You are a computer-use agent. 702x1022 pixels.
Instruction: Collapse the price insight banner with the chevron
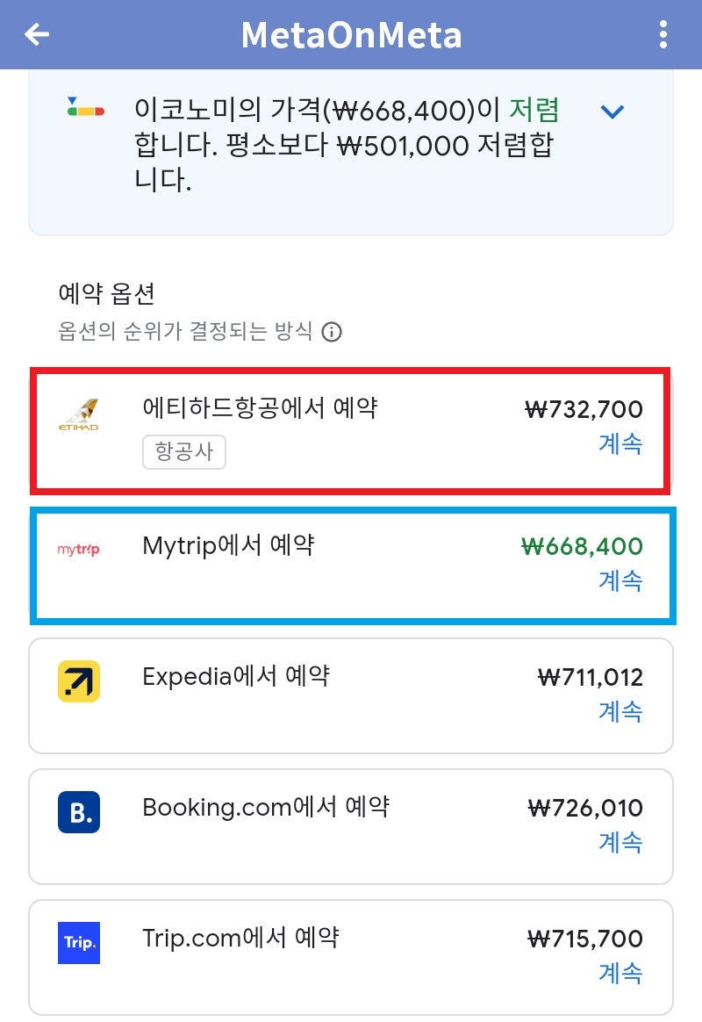[612, 111]
